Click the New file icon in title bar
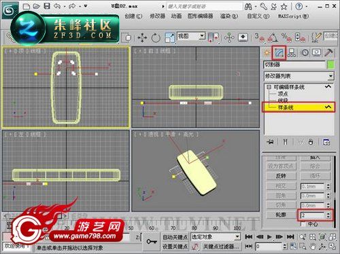 (27, 6)
